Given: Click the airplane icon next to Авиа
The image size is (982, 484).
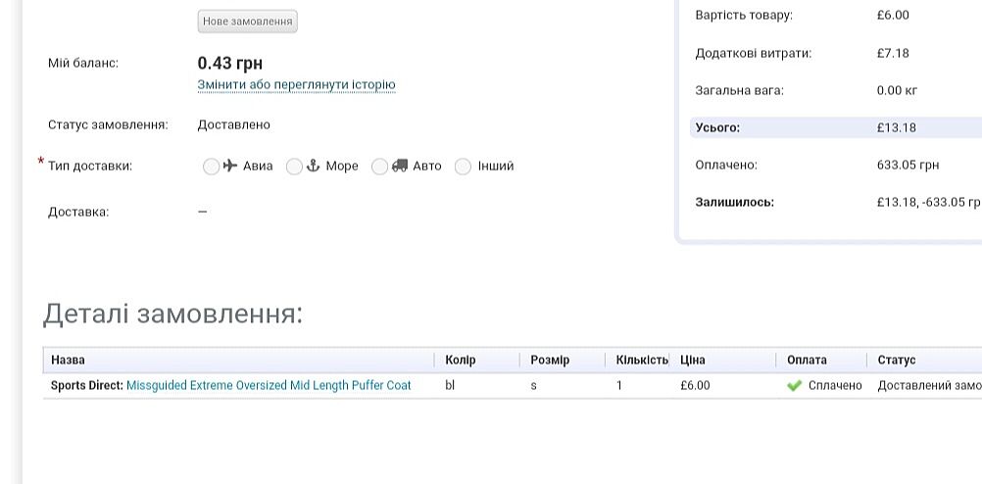Looking at the screenshot, I should [x=230, y=166].
